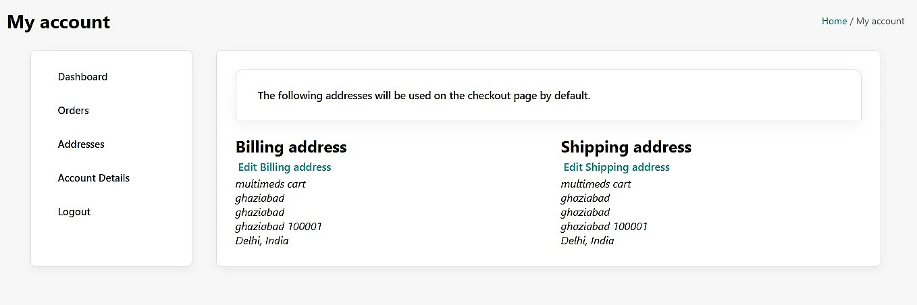Click Delhi, India in billing address
Screen dimensions: 917x305
pos(262,241)
